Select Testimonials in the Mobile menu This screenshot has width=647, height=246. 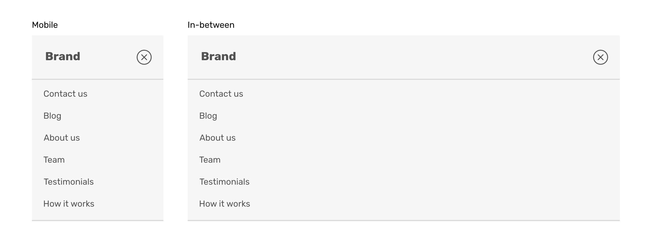click(x=68, y=182)
